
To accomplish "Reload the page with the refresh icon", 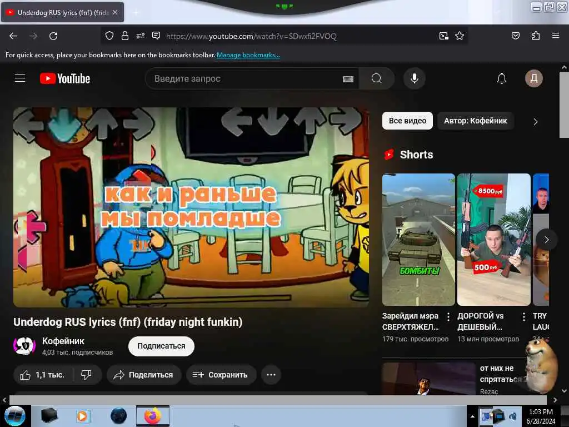I will (53, 36).
